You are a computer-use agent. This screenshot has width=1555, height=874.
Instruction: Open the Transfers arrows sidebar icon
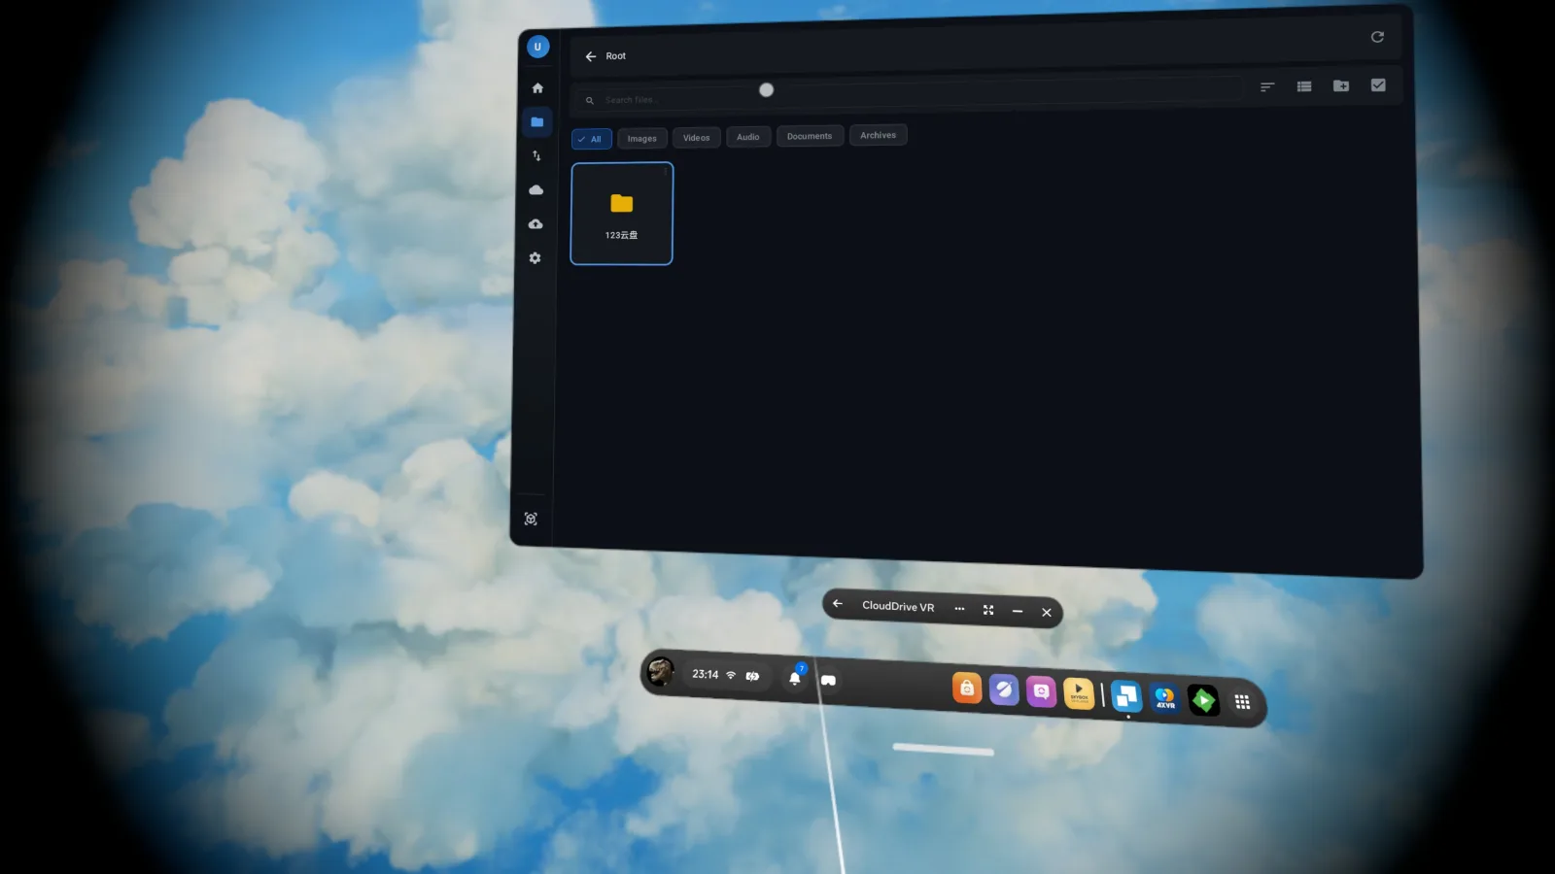point(536,156)
